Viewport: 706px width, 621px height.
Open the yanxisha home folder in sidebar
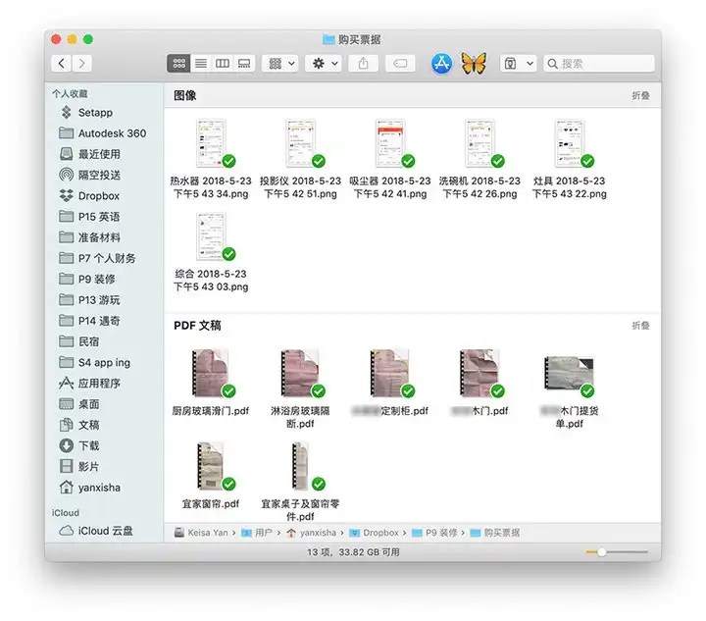click(x=90, y=488)
